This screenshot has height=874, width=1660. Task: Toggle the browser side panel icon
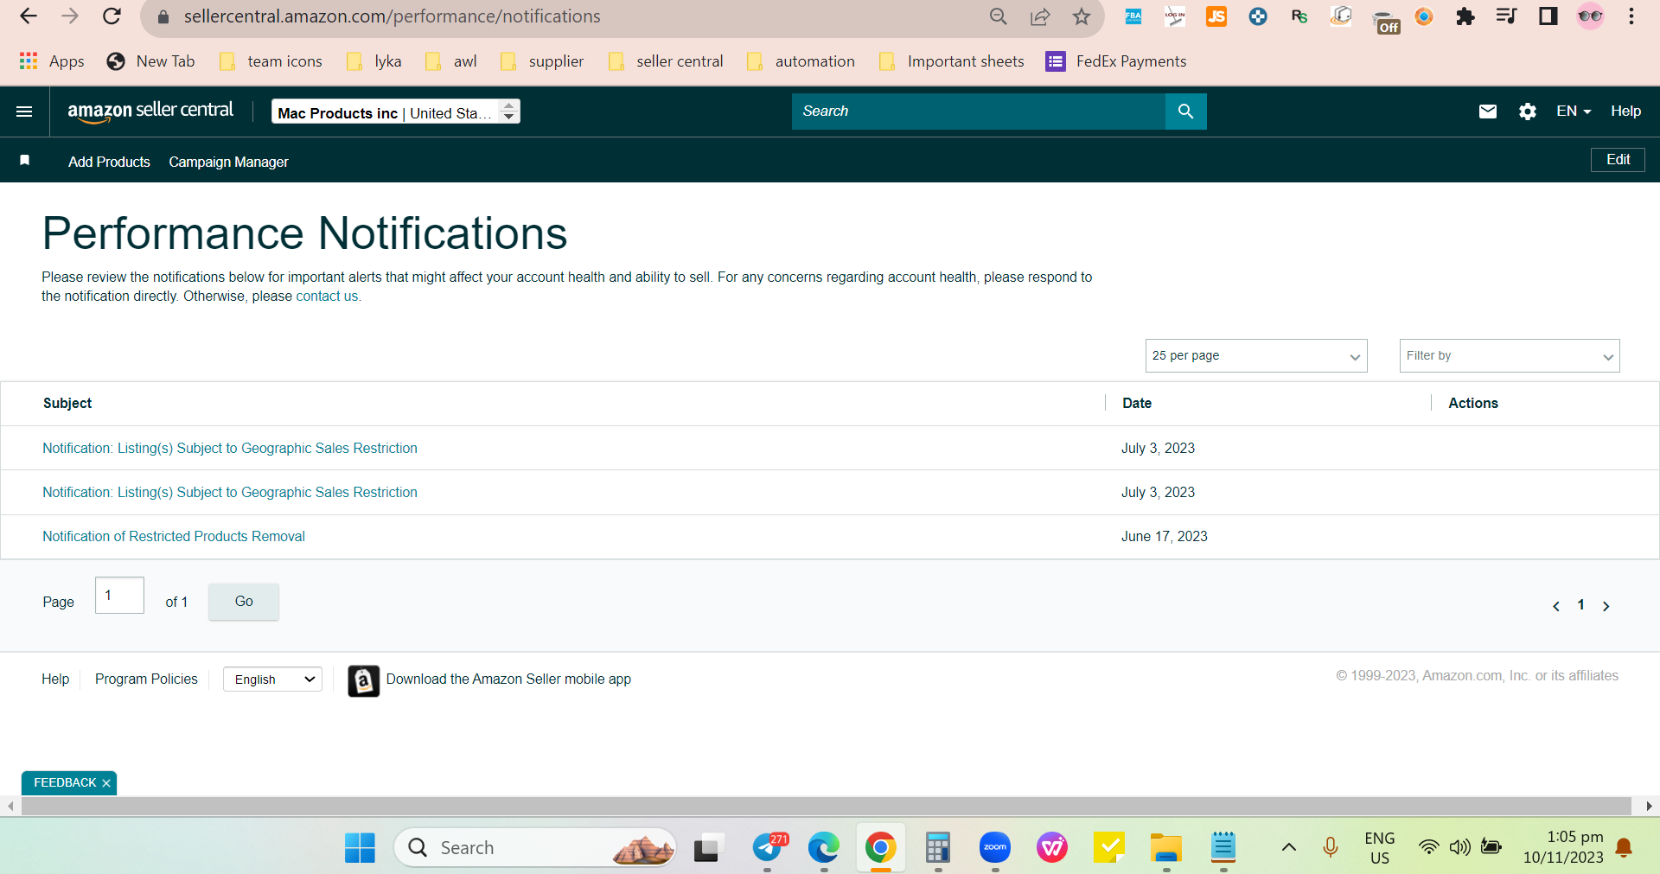(1548, 16)
